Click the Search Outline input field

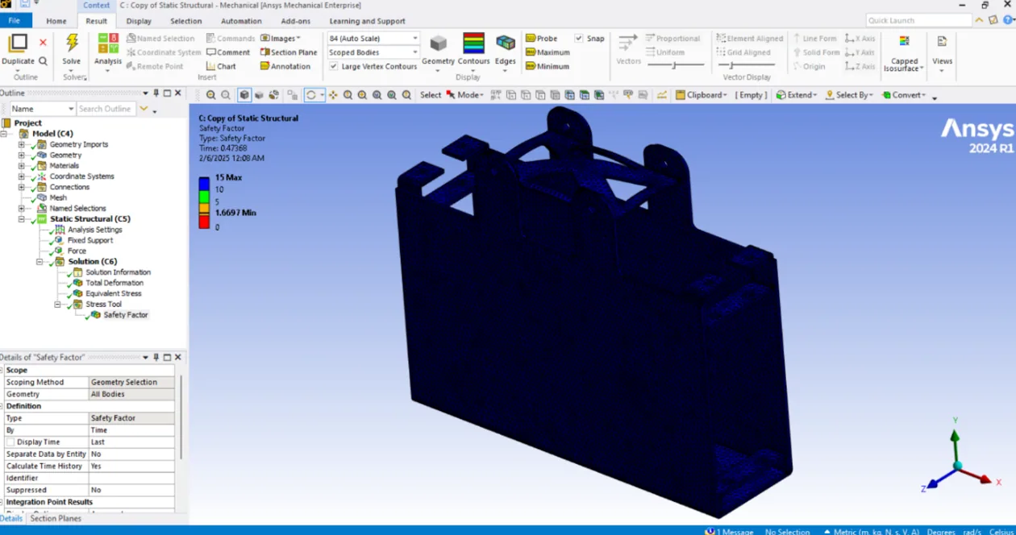pos(106,109)
